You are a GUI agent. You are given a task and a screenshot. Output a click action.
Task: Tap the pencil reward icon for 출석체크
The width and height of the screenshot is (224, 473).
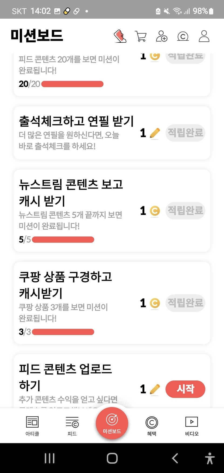coord(155,133)
